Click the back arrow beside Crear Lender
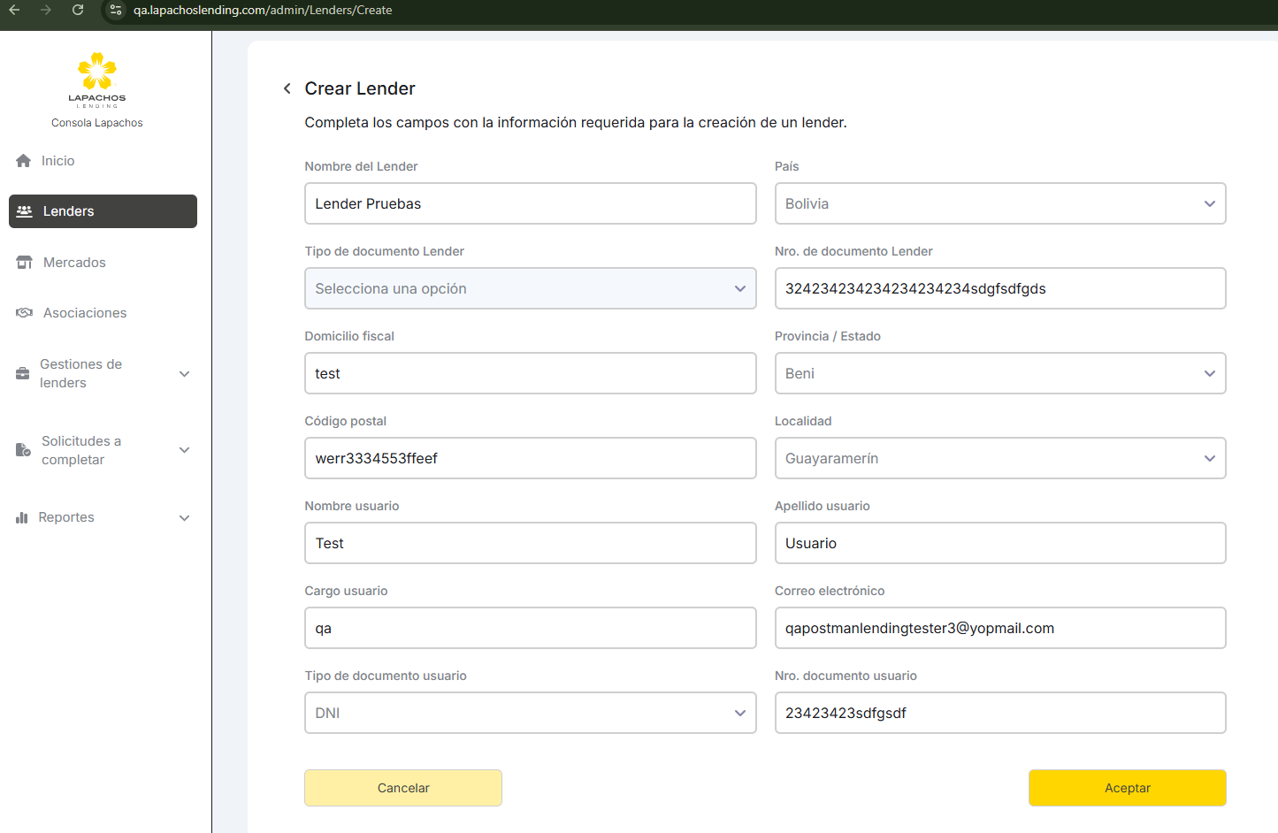 [x=287, y=88]
